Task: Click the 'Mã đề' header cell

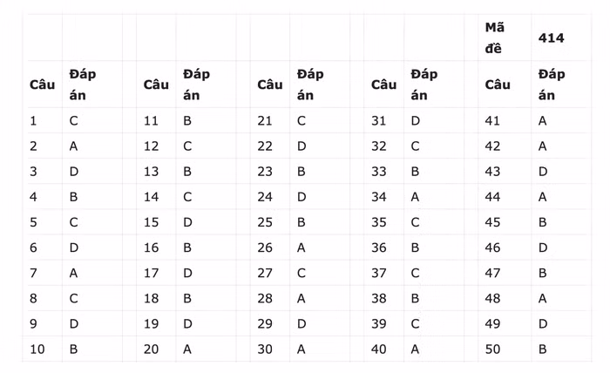Action: pyautogui.click(x=494, y=37)
